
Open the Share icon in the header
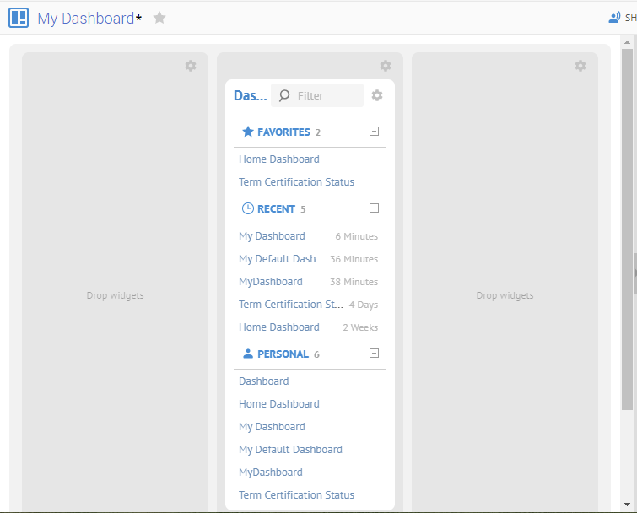[x=614, y=18]
